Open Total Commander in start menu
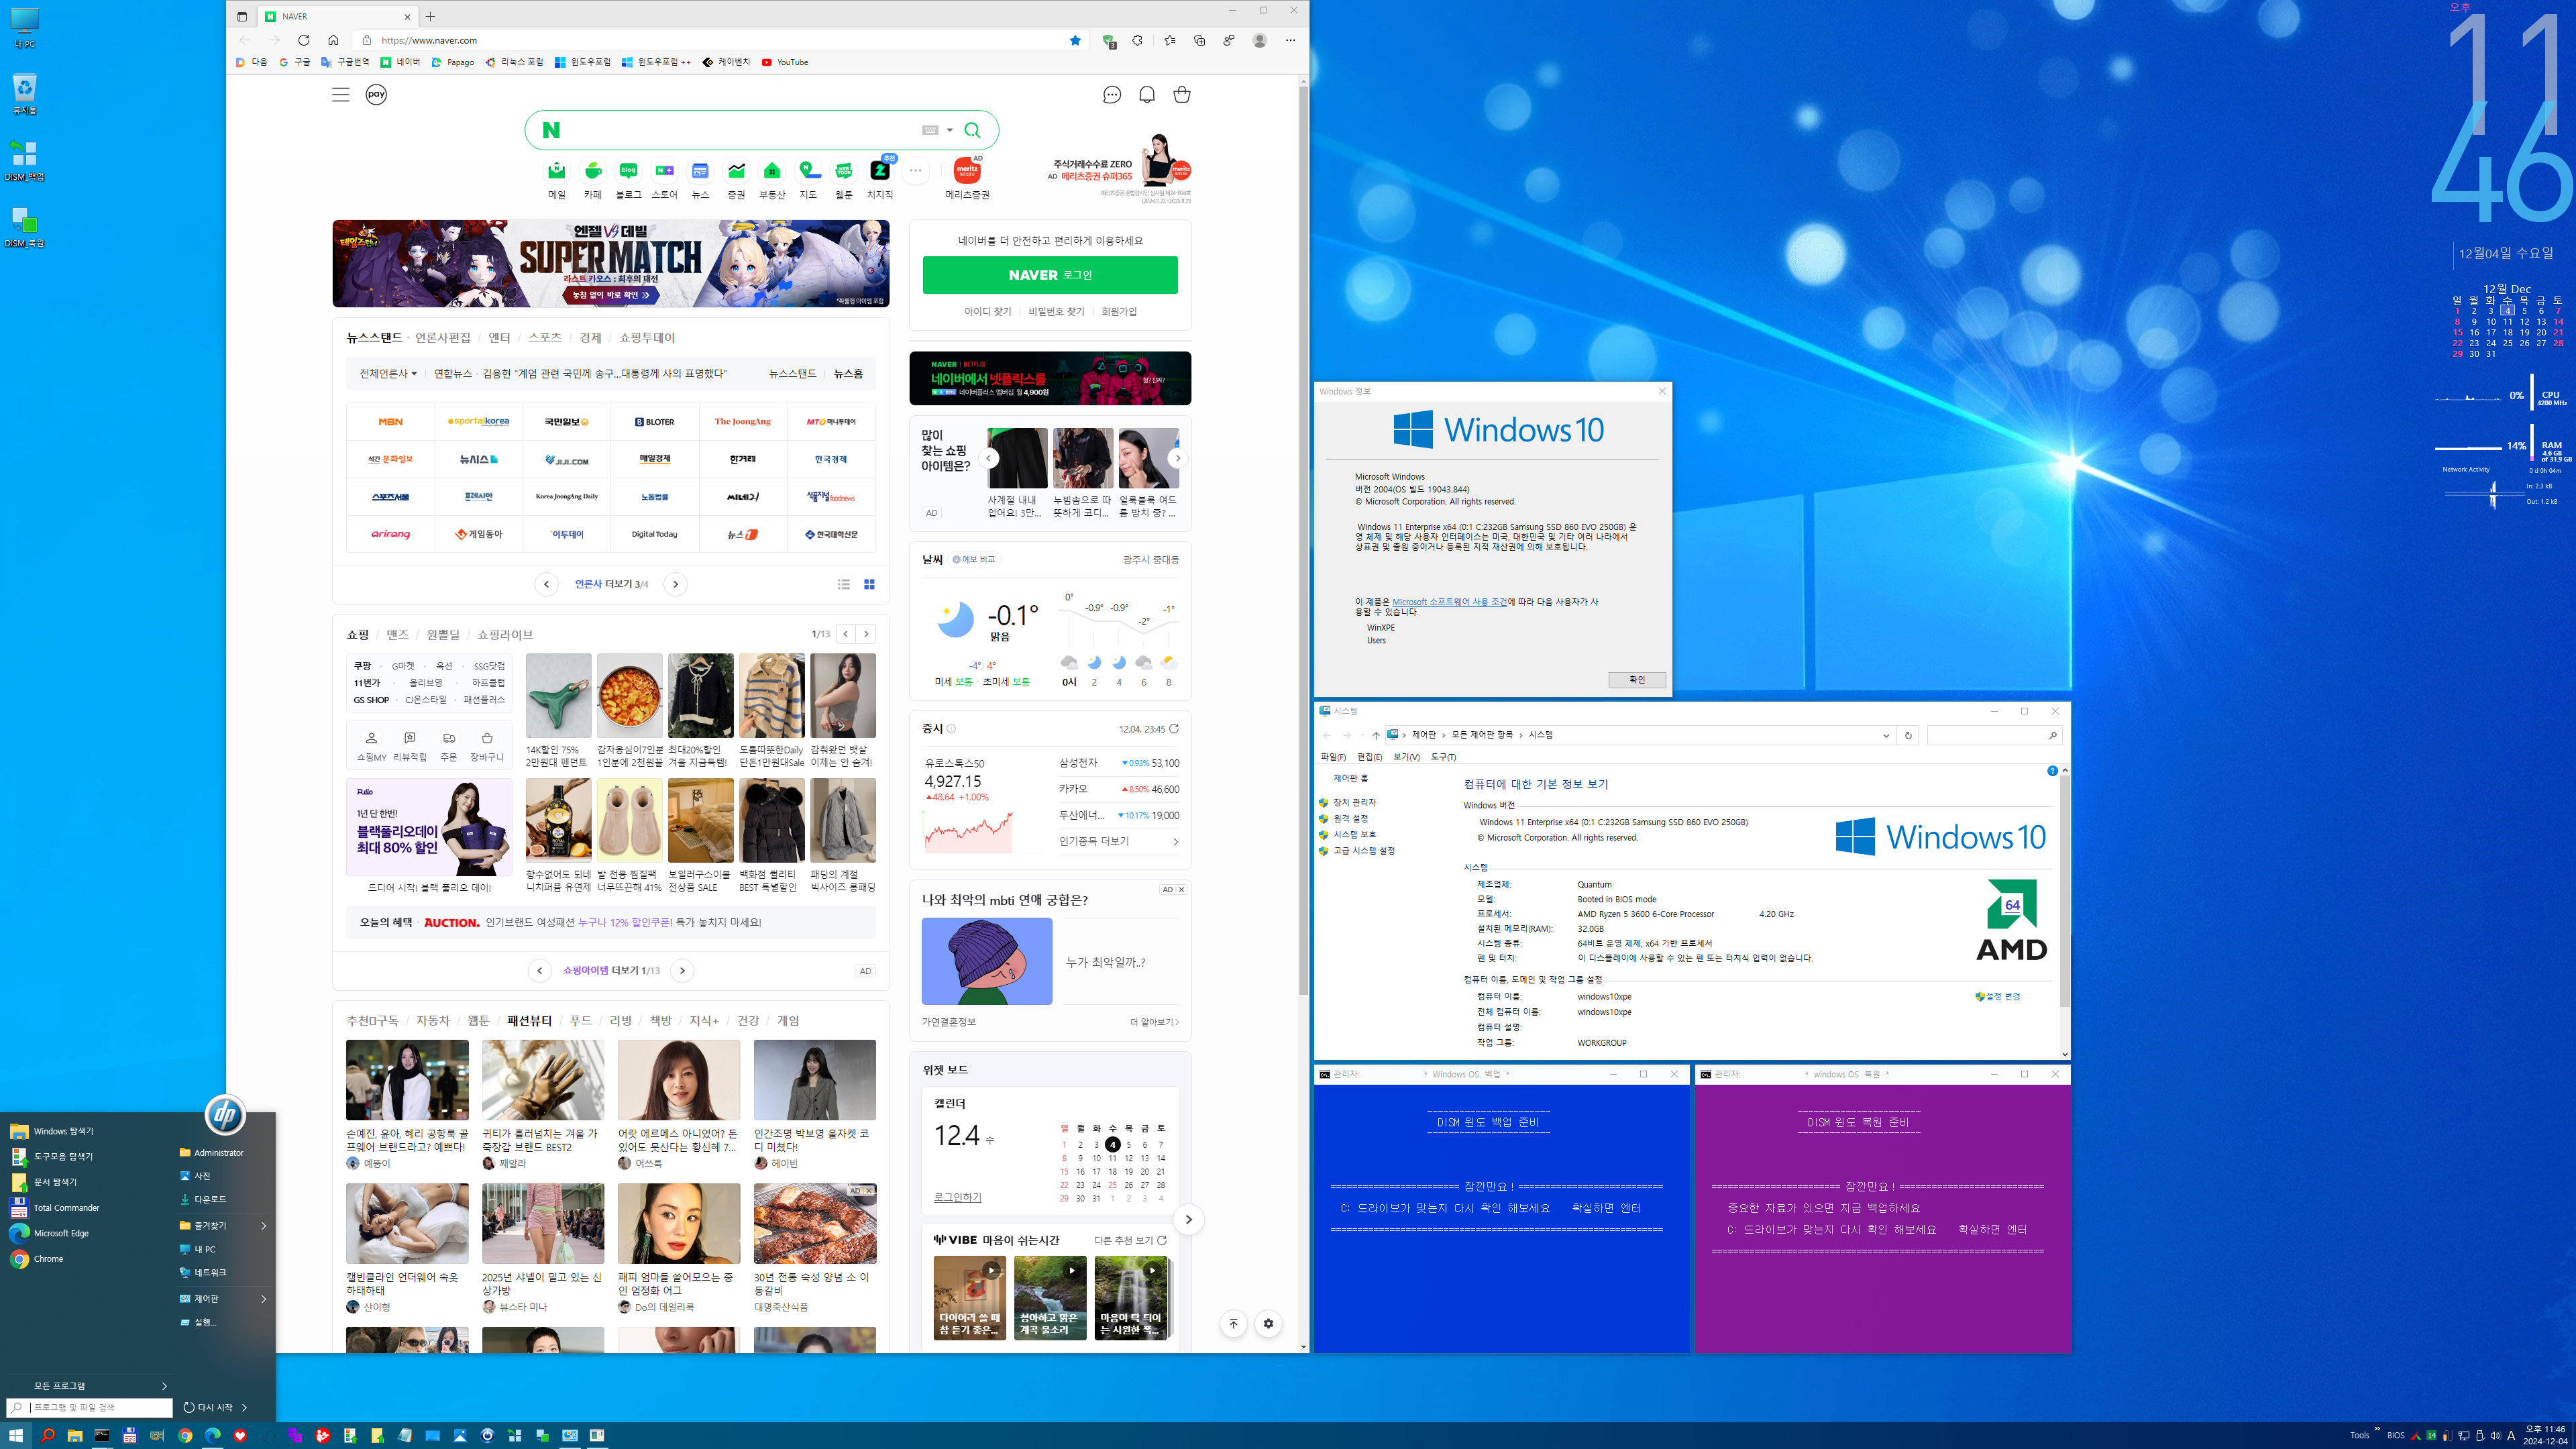 click(66, 1207)
